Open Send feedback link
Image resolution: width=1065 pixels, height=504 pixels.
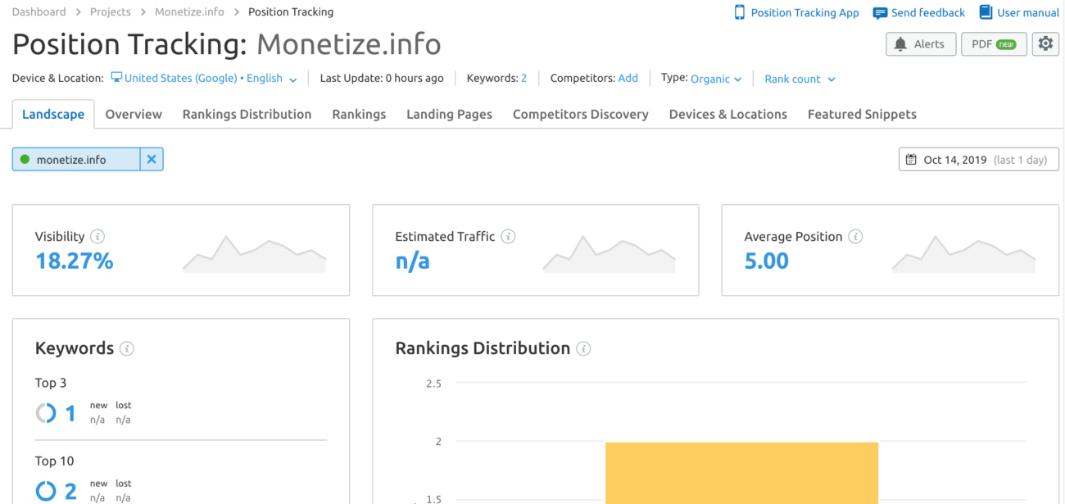click(x=928, y=12)
